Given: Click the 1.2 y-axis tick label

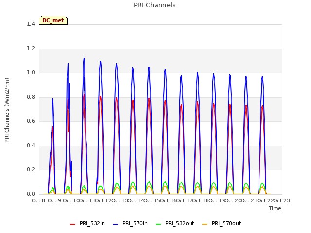Looking at the screenshot, I should coord(31,49).
